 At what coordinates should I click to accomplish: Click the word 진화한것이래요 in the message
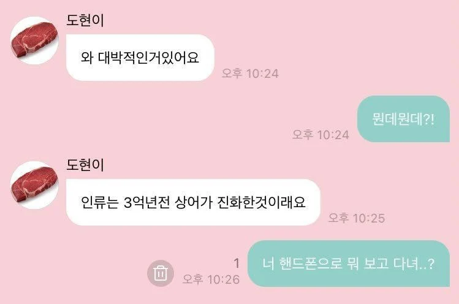(x=262, y=202)
